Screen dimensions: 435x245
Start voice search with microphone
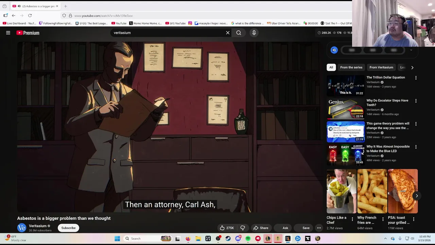point(254,33)
